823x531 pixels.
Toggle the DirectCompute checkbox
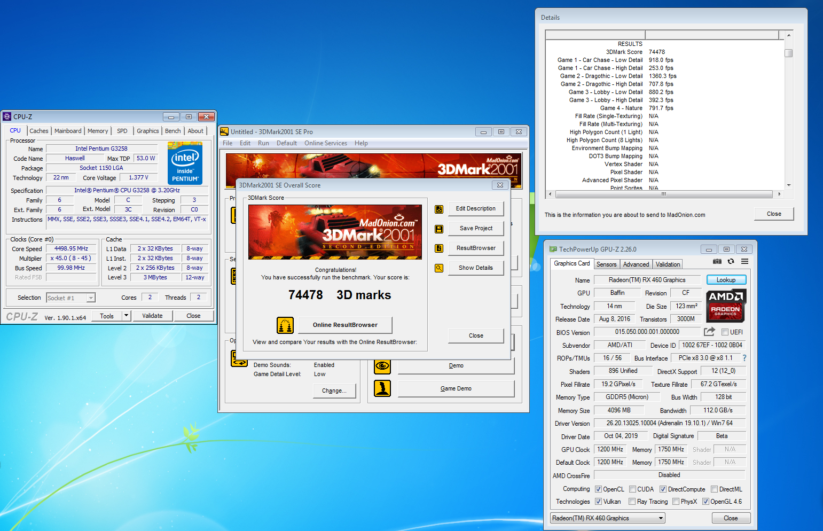tap(663, 489)
